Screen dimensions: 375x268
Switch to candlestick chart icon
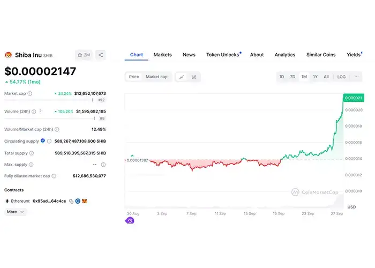tap(194, 77)
